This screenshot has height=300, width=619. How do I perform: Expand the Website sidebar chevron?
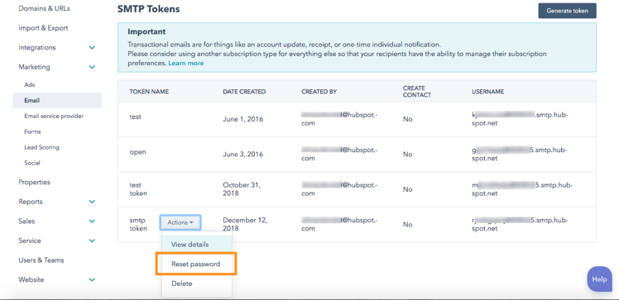(x=92, y=279)
